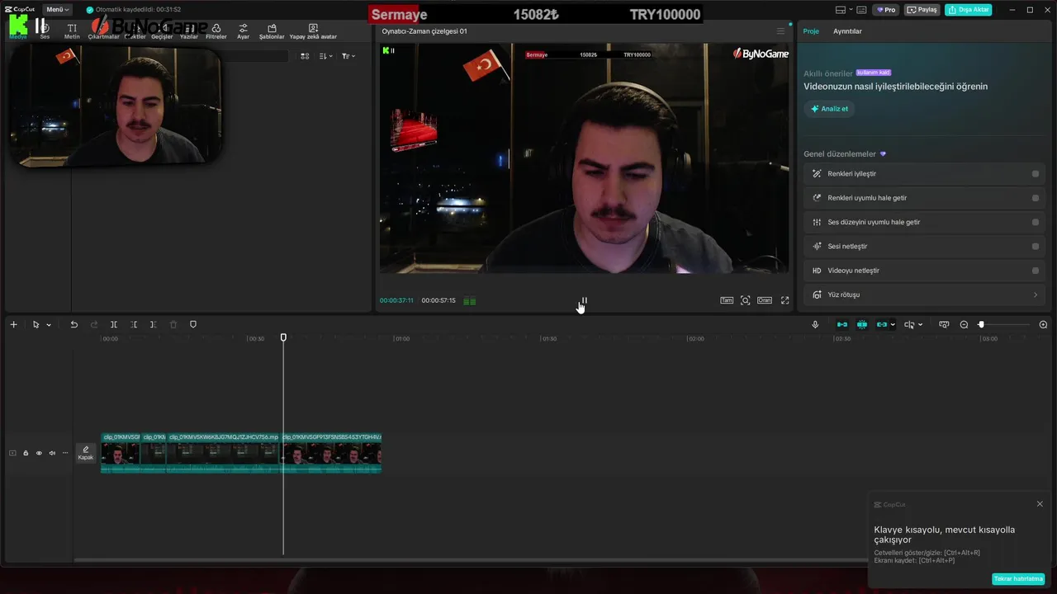Viewport: 1057px width, 594px height.
Task: Click the Dışa Aktar export button
Action: click(969, 10)
